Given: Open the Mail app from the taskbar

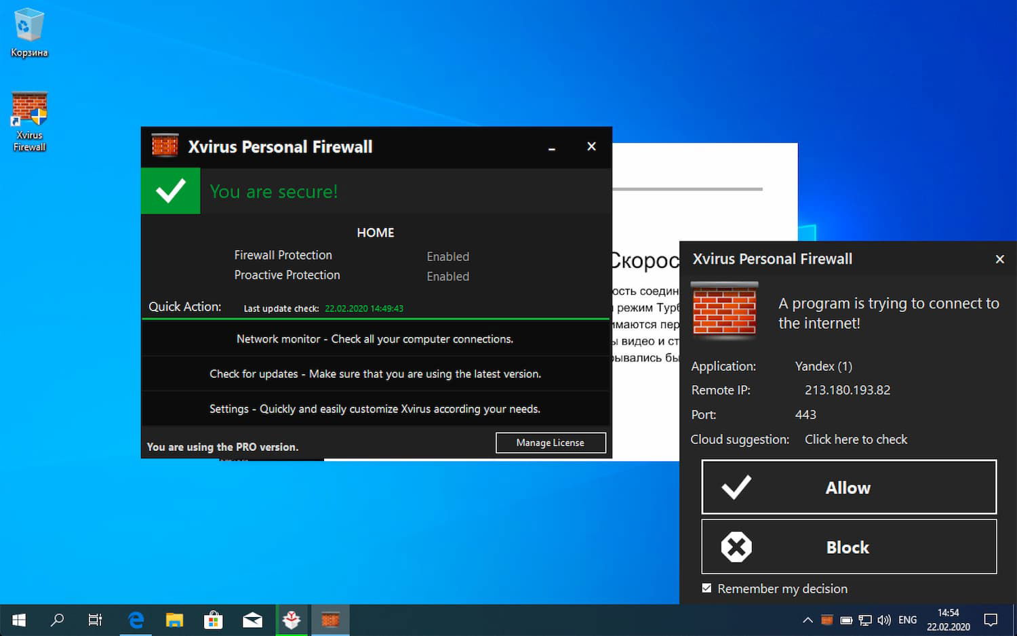Looking at the screenshot, I should coord(252,619).
